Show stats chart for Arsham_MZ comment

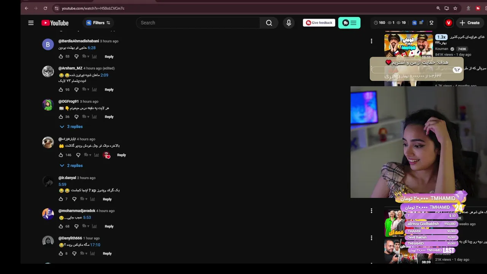[94, 89]
